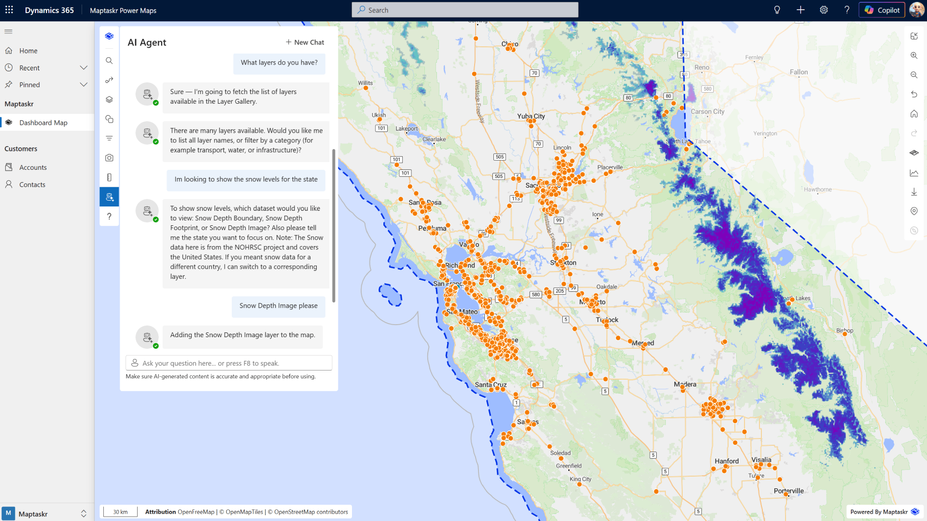
Task: Open the Copilot button
Action: pos(882,10)
